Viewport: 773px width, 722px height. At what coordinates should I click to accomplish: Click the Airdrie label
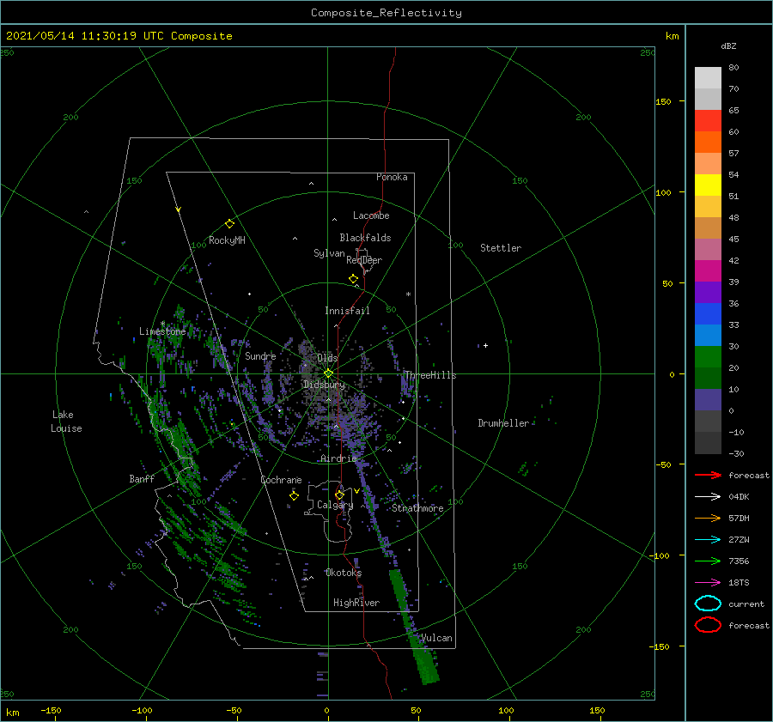pos(338,458)
